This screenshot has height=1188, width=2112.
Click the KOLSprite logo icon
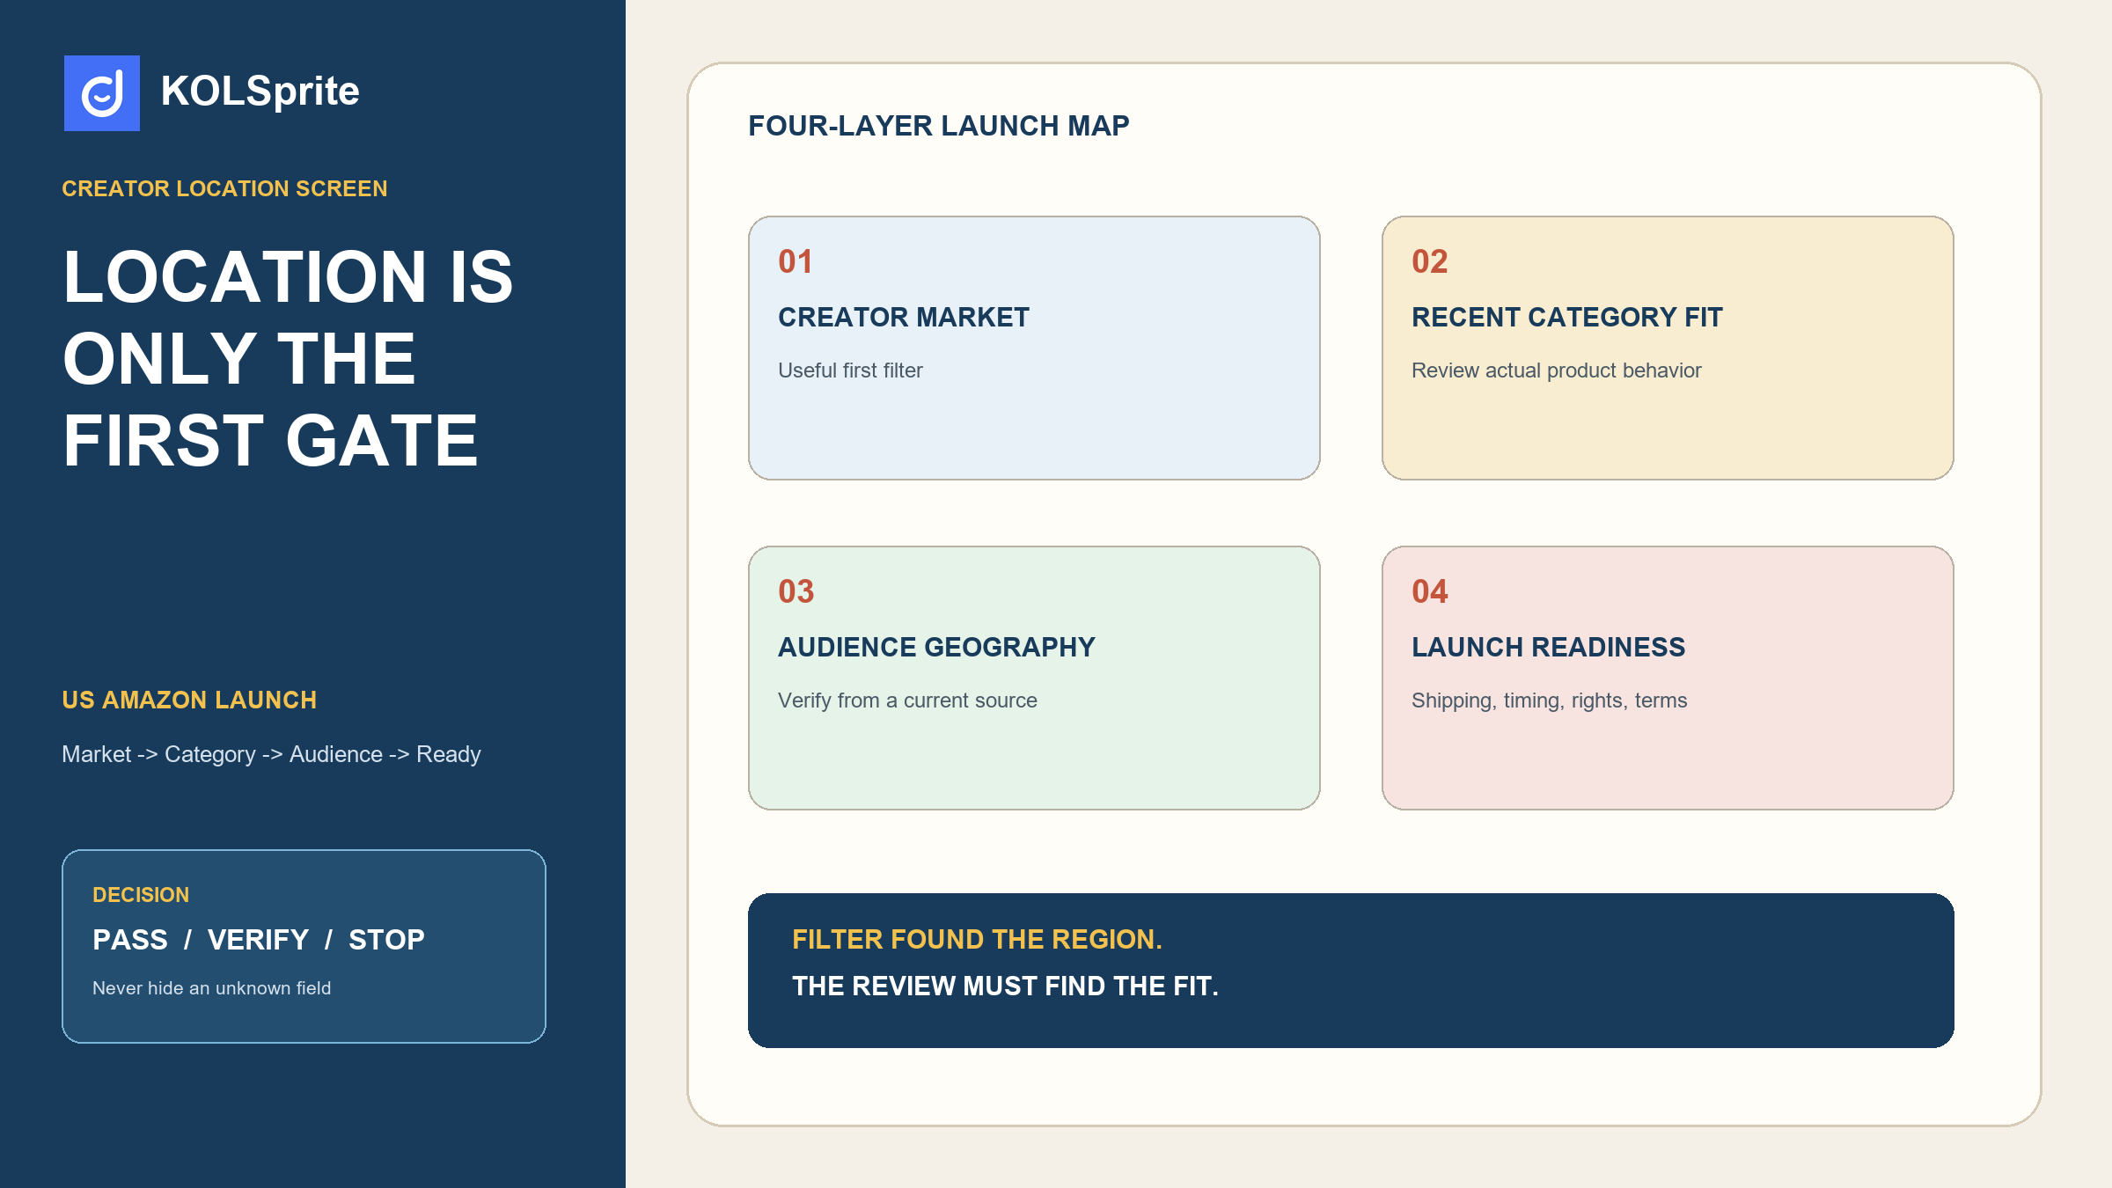102,93
